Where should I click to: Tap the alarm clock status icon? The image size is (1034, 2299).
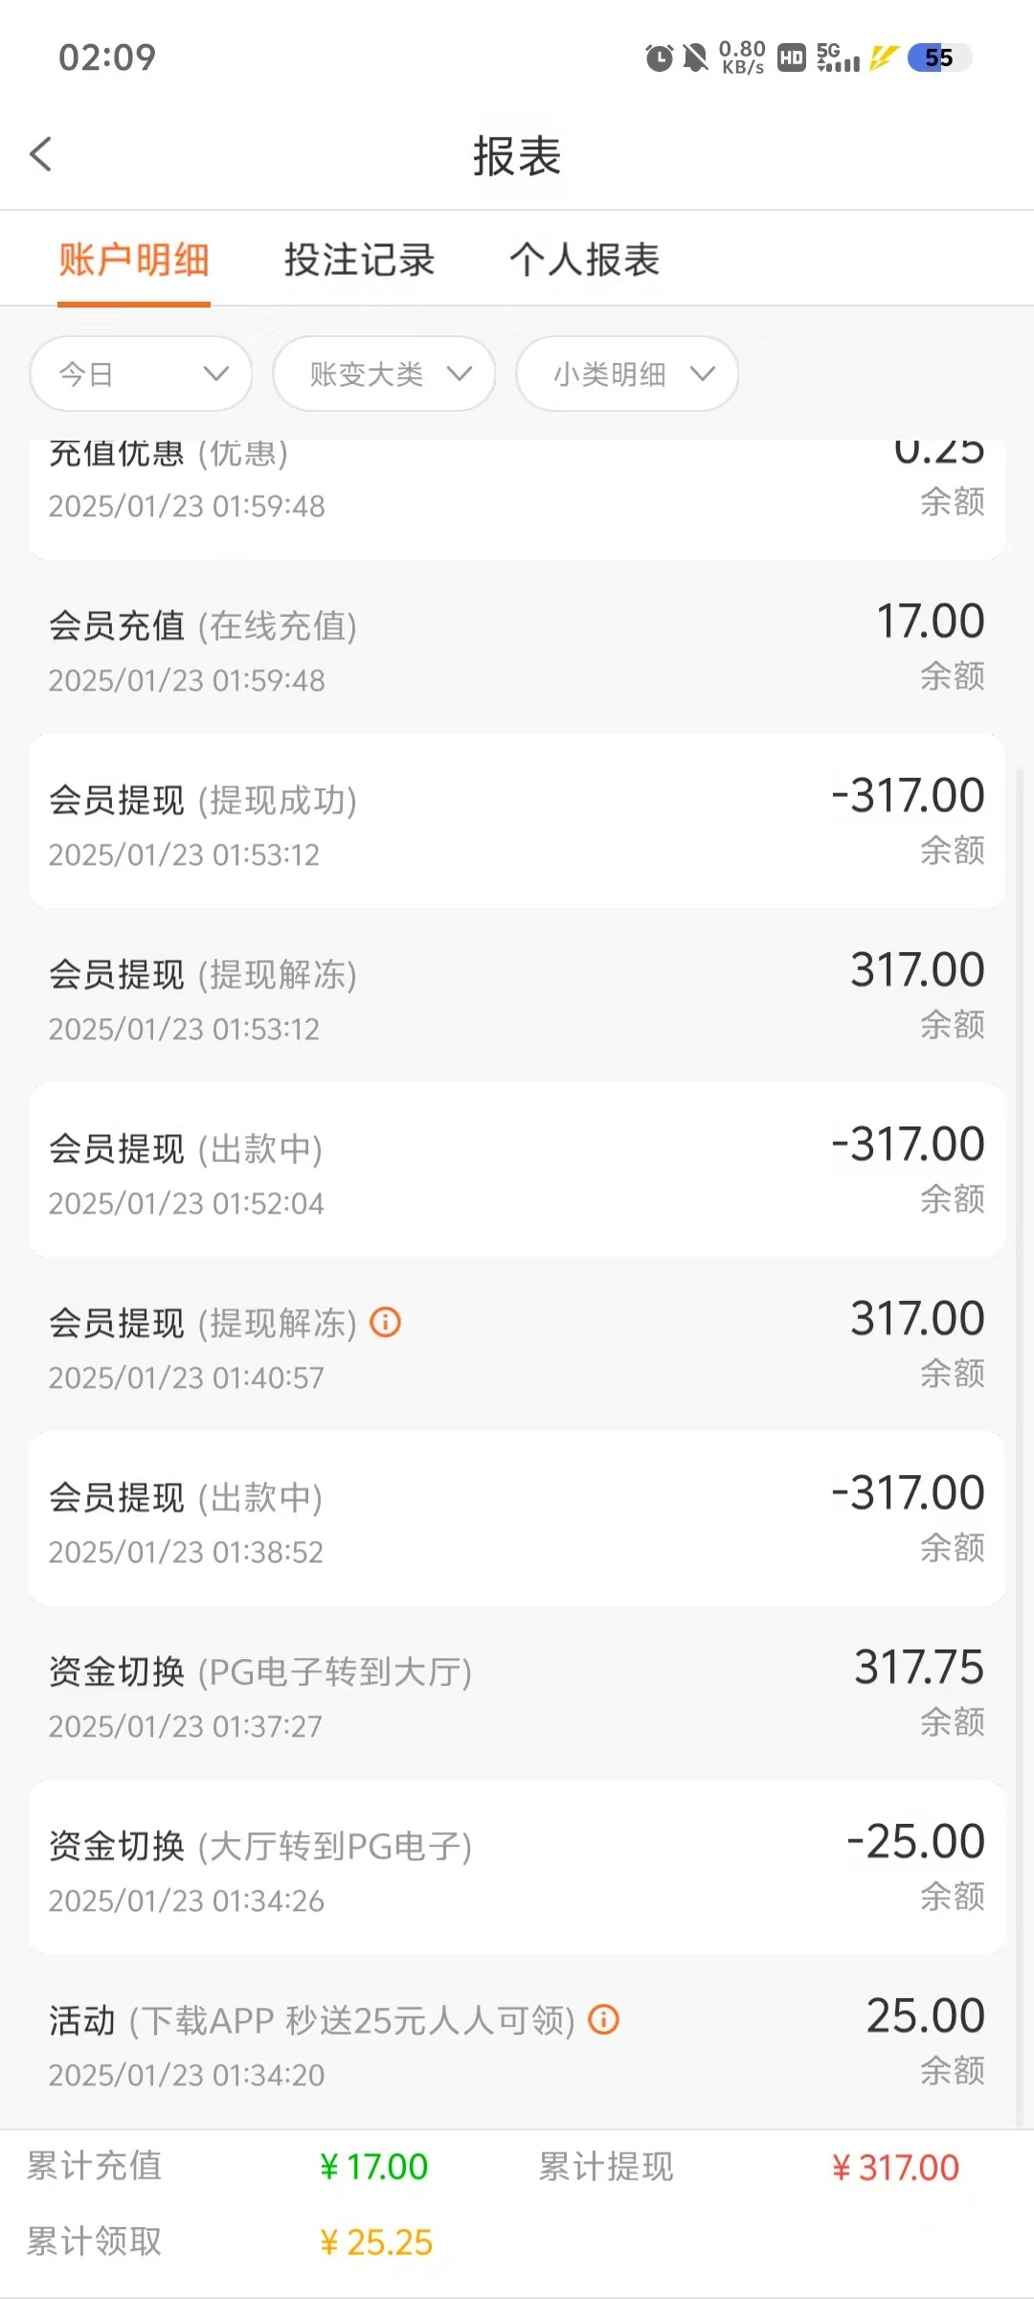point(659,58)
